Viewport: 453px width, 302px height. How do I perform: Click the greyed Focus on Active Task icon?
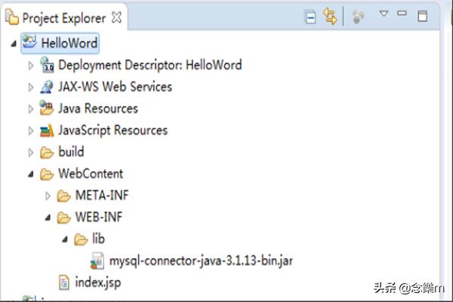point(359,16)
